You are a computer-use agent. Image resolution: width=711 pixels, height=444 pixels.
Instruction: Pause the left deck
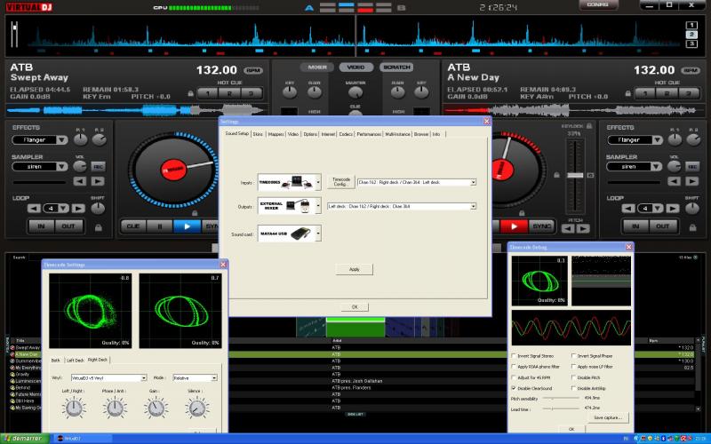pyautogui.click(x=160, y=226)
